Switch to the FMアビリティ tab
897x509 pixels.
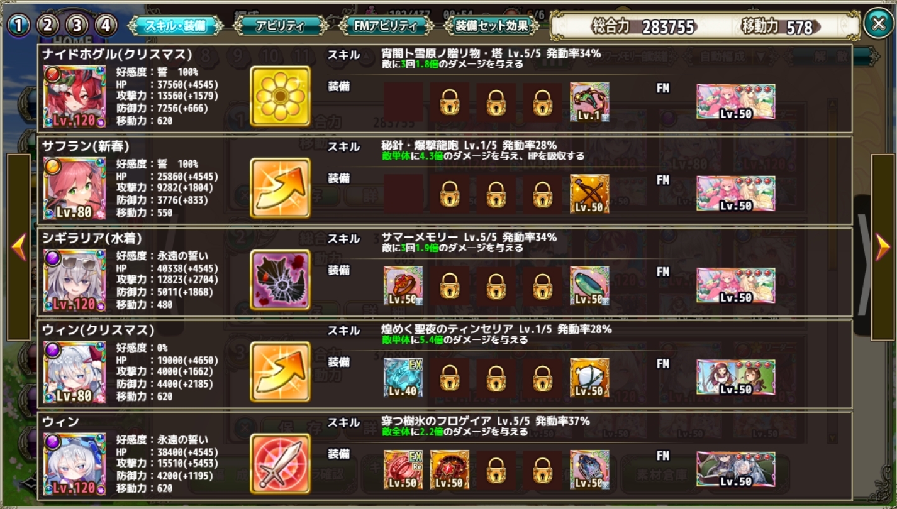[x=386, y=26]
